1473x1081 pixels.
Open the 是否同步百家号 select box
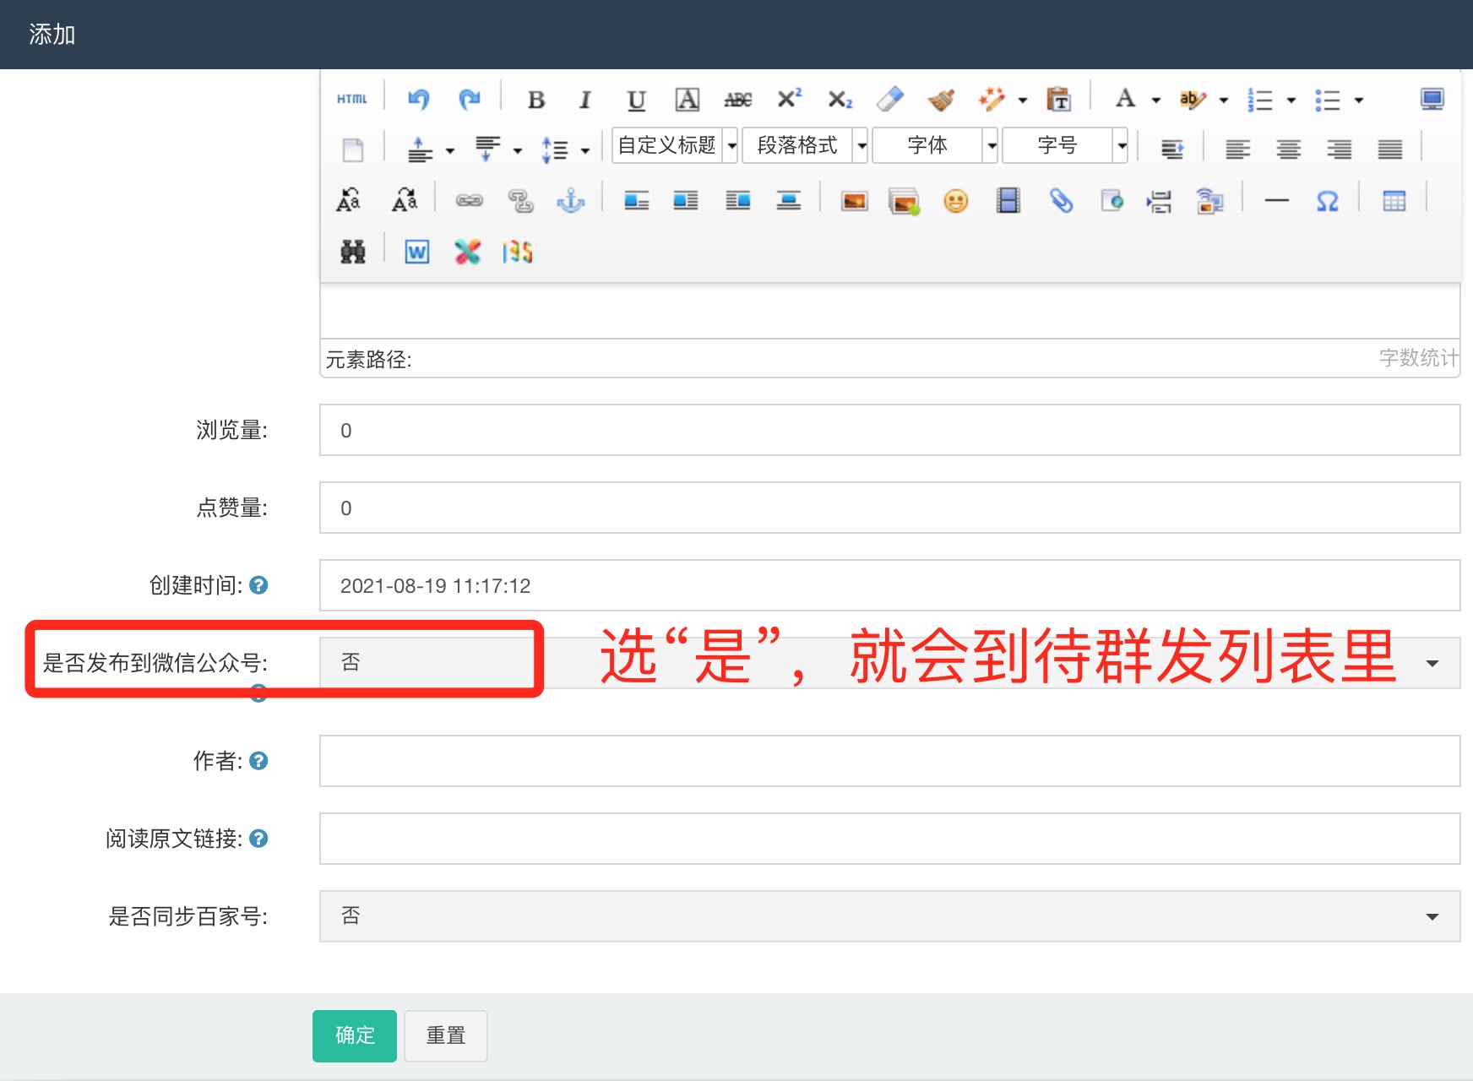pyautogui.click(x=889, y=916)
